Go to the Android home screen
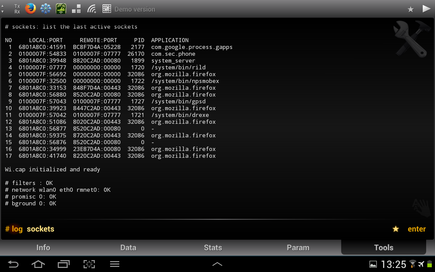The height and width of the screenshot is (272, 435). [x=38, y=264]
